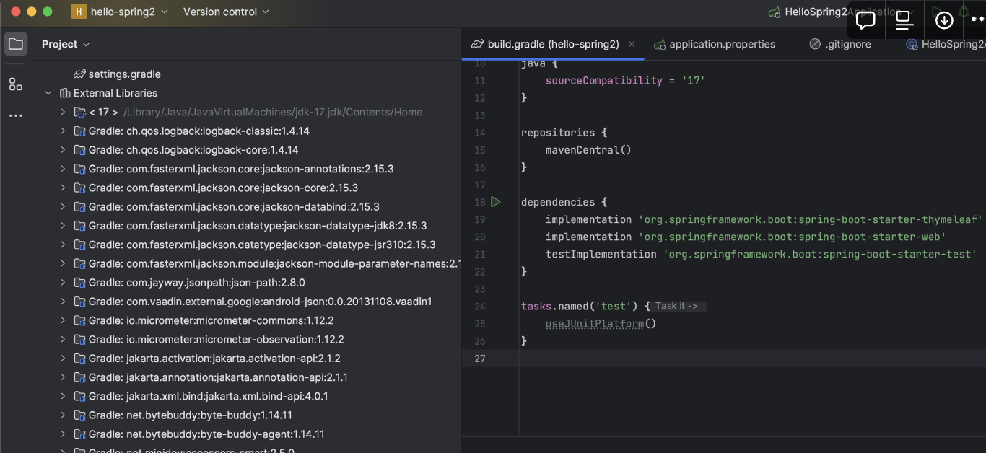Expand jackson-databind:2.15.3 library node
986x453 pixels.
pyautogui.click(x=63, y=206)
